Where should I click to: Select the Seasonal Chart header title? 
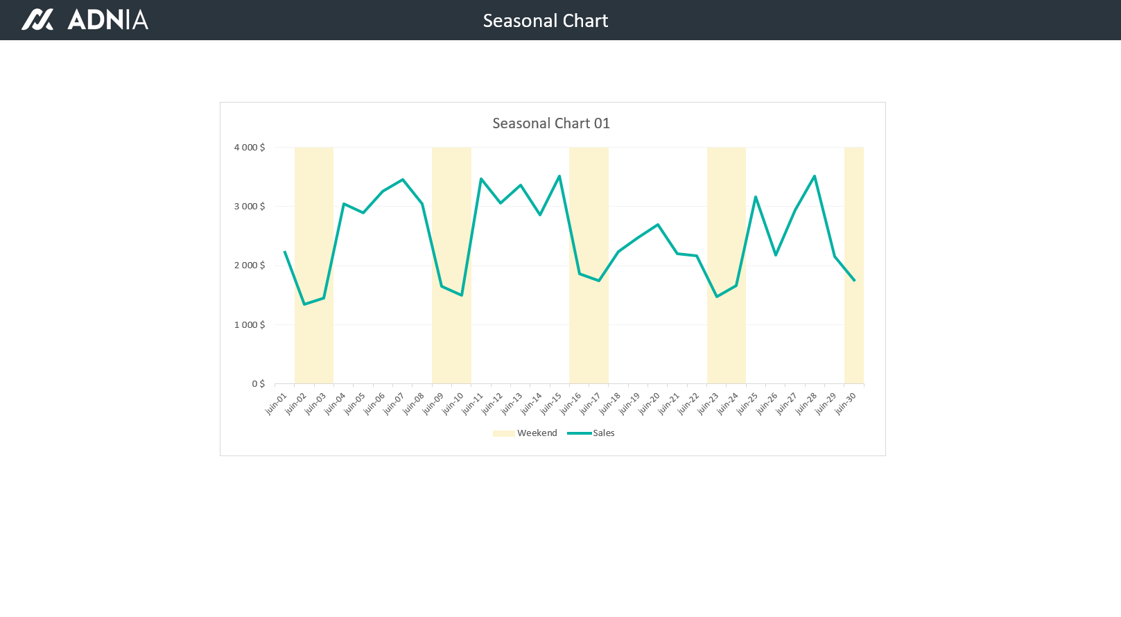[545, 21]
